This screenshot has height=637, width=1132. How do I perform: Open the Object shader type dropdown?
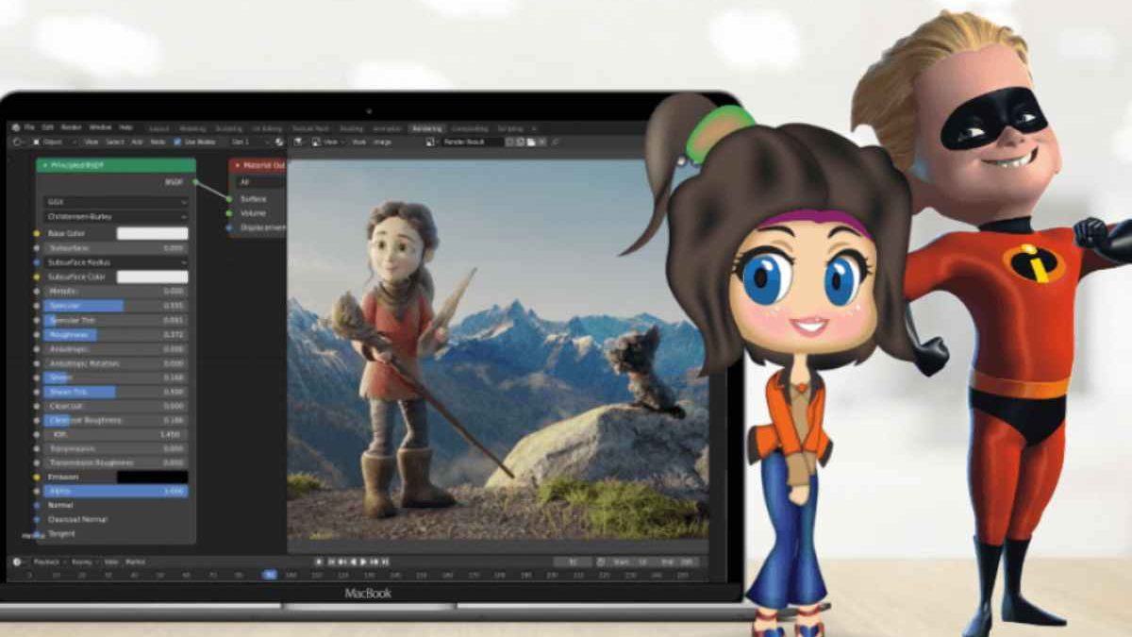coord(54,142)
